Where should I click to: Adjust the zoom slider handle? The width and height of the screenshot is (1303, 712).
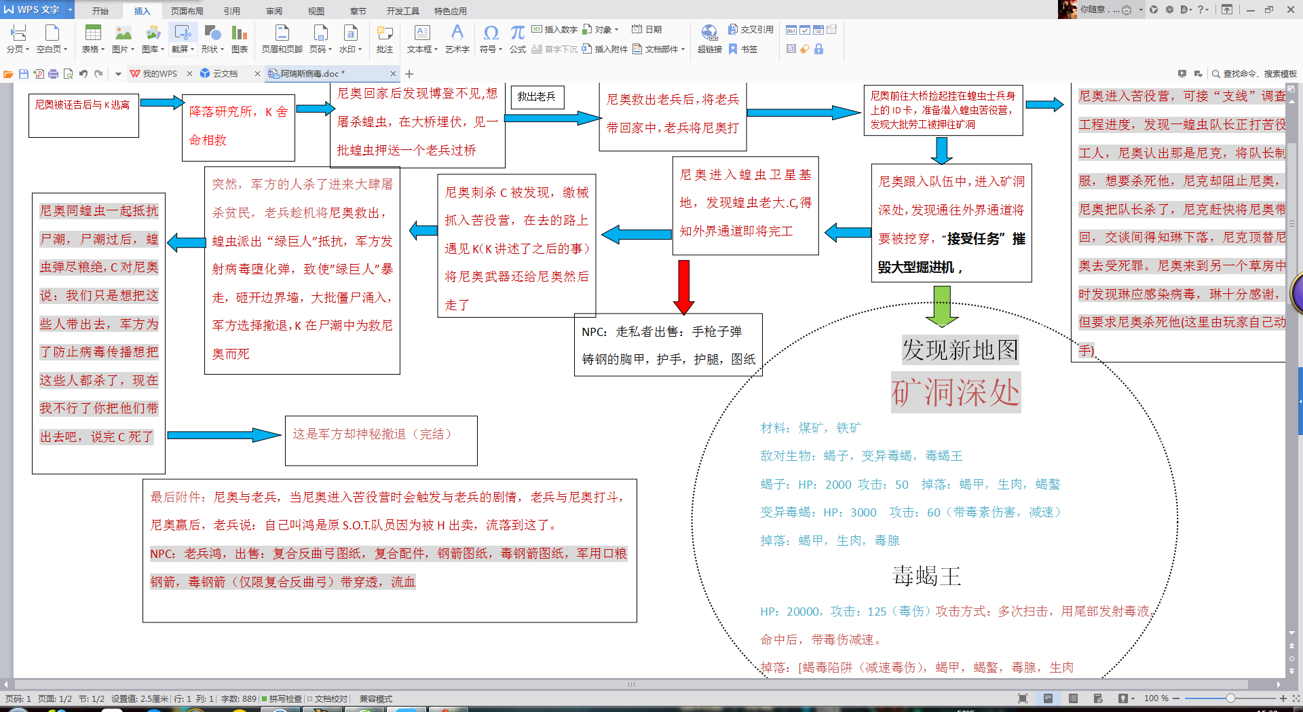[x=1230, y=698]
